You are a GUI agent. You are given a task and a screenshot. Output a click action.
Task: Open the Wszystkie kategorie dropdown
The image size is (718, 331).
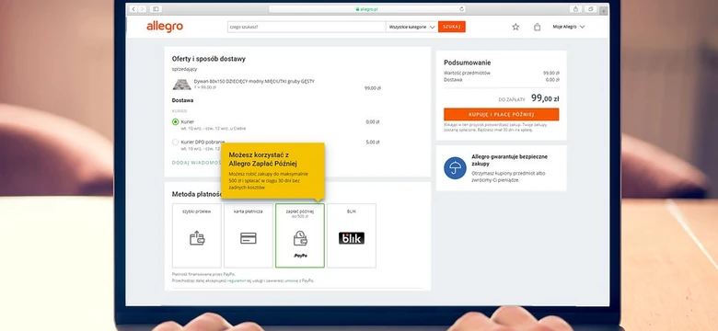tap(411, 27)
